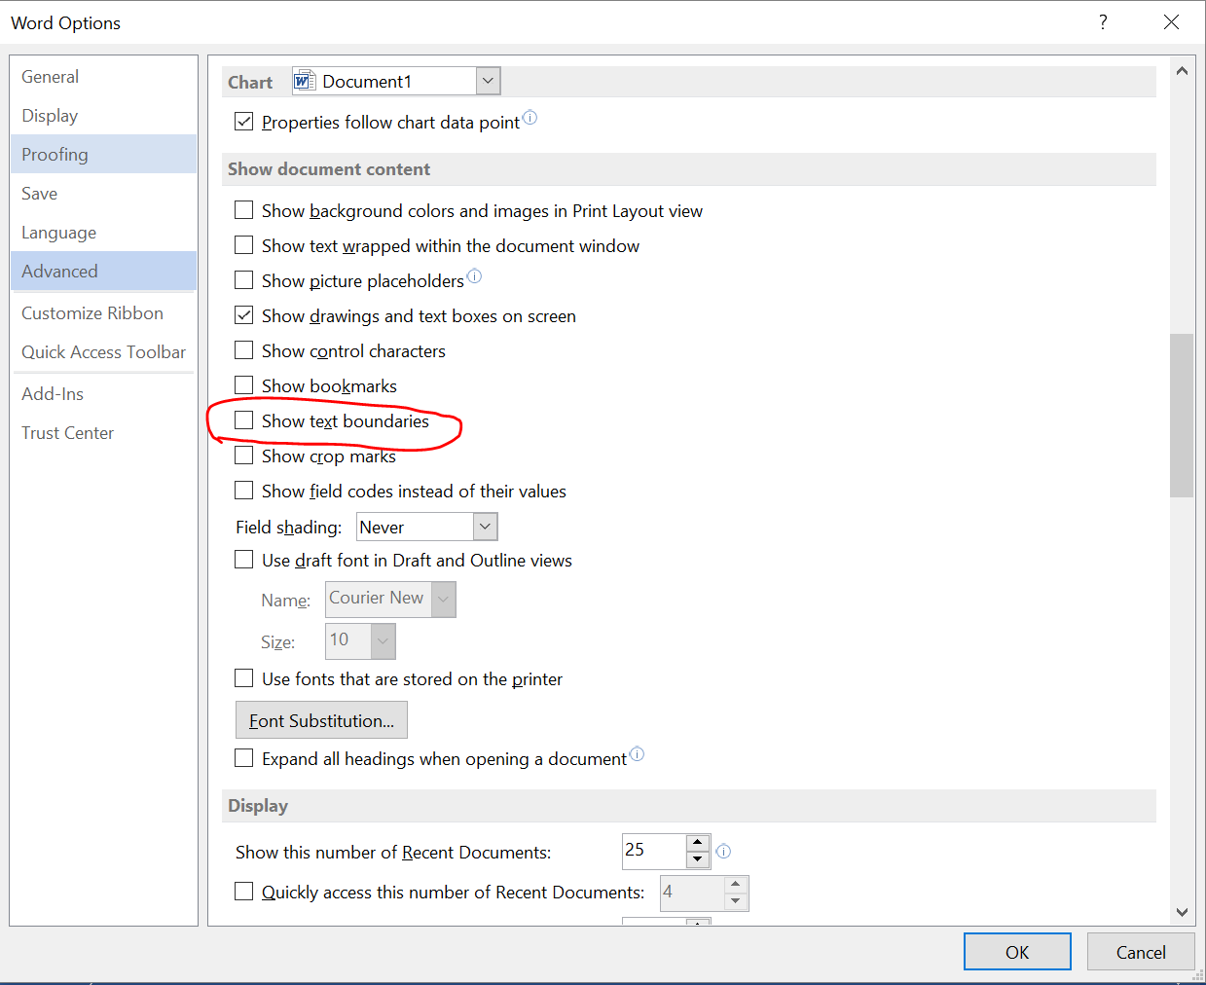Open the Field shading dropdown set to Never
The image size is (1206, 985).
click(x=485, y=527)
